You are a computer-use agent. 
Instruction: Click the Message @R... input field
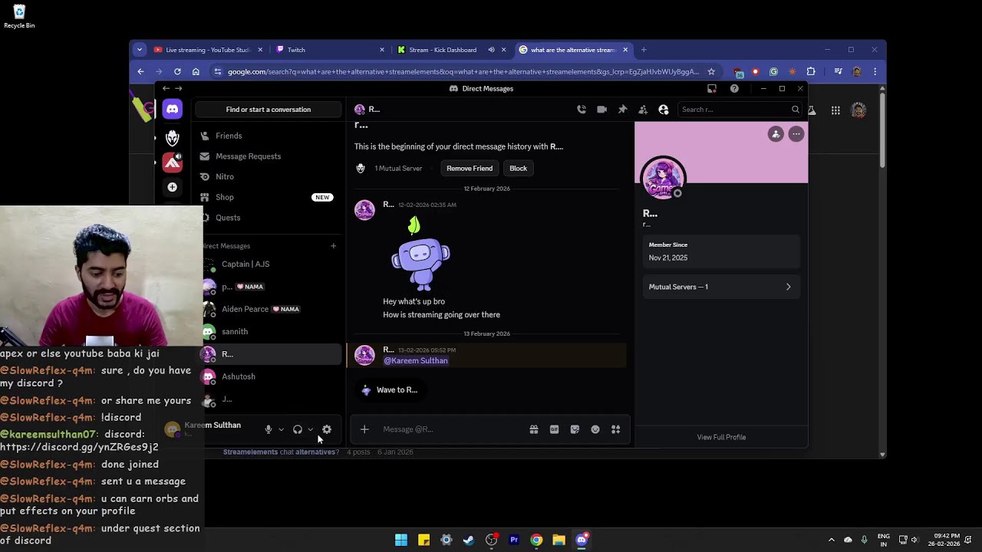pyautogui.click(x=453, y=429)
